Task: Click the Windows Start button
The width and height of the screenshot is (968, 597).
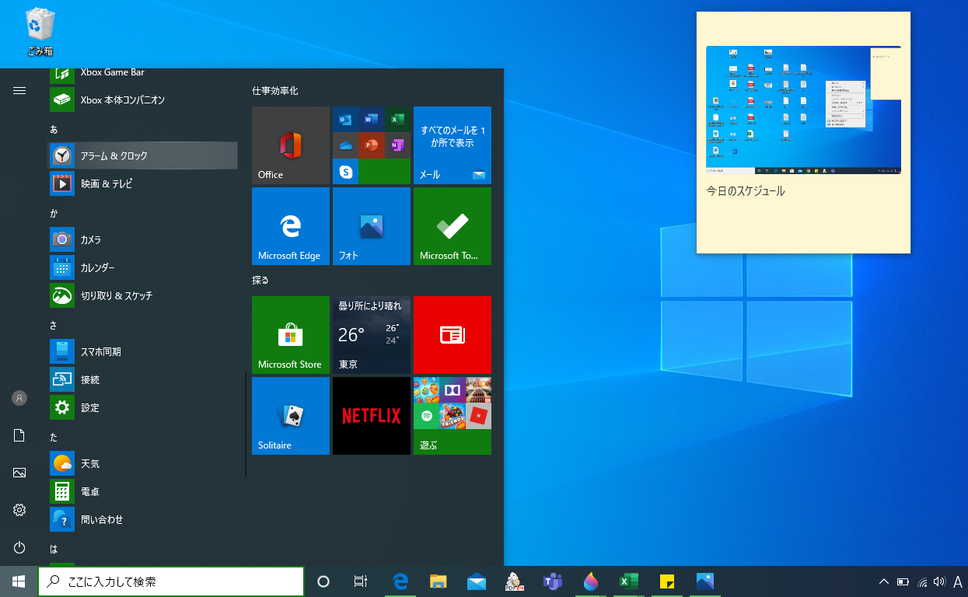Action: 19,581
